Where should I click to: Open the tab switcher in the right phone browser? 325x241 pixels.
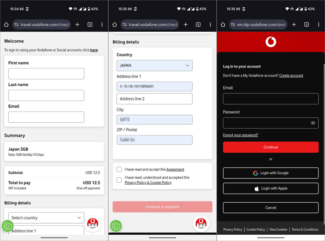[307, 25]
